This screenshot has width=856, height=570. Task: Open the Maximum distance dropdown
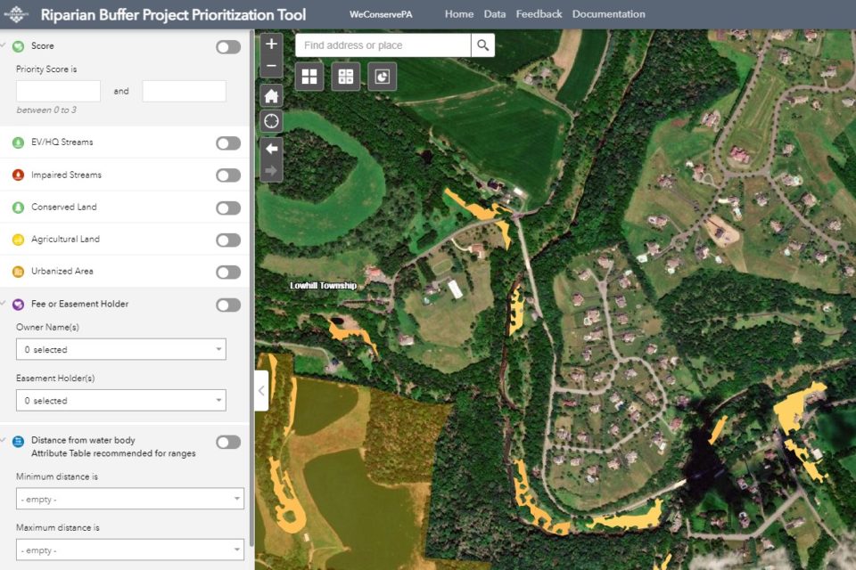point(130,550)
